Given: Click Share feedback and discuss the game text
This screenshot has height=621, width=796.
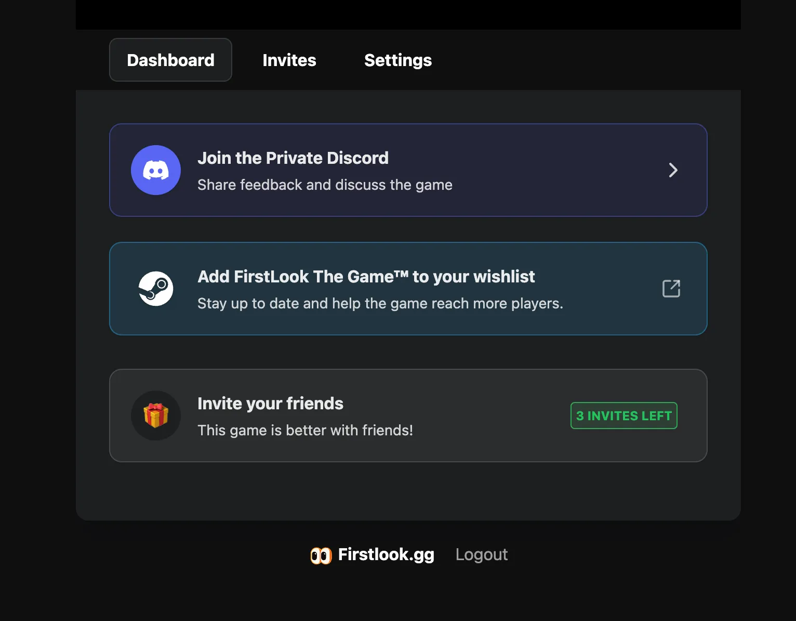Looking at the screenshot, I should coord(325,185).
